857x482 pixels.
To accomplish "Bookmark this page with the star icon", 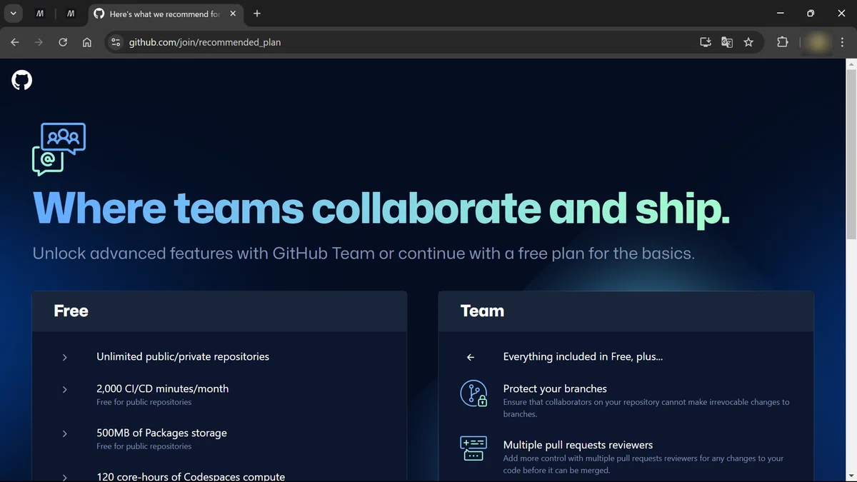I will (x=748, y=42).
